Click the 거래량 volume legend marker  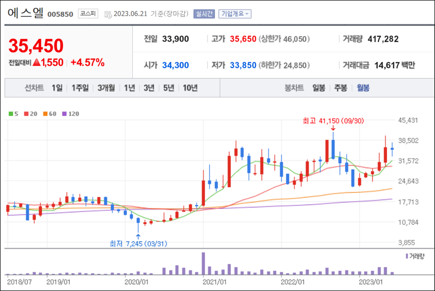[x=407, y=256]
